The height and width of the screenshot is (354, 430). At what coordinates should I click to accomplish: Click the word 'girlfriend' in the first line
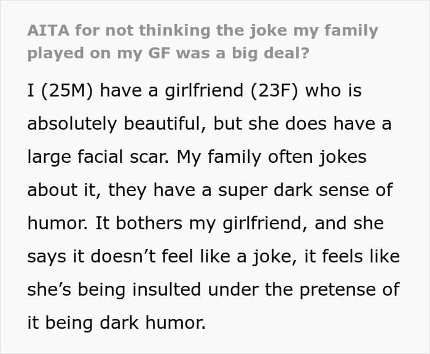pos(204,91)
